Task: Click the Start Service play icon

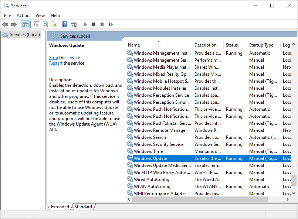Action: [85, 24]
